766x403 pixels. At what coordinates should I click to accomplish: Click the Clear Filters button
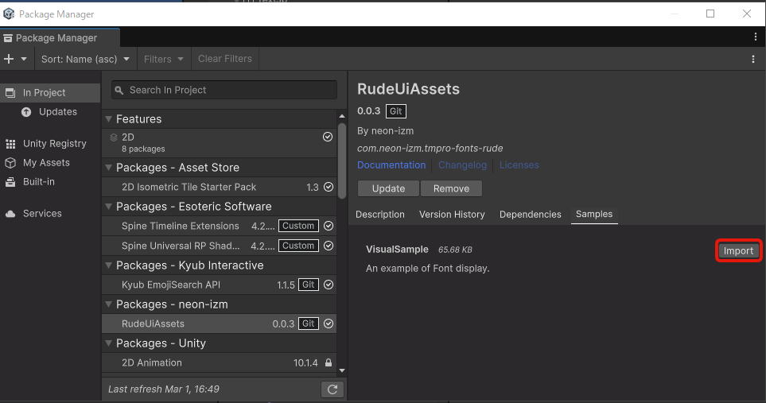[225, 59]
